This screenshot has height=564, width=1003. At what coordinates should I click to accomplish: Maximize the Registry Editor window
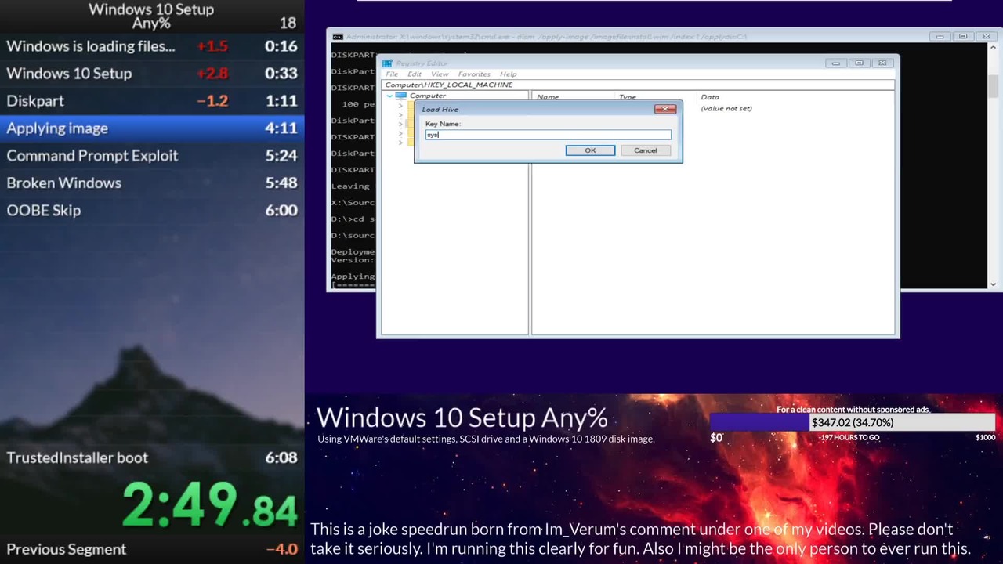859,63
